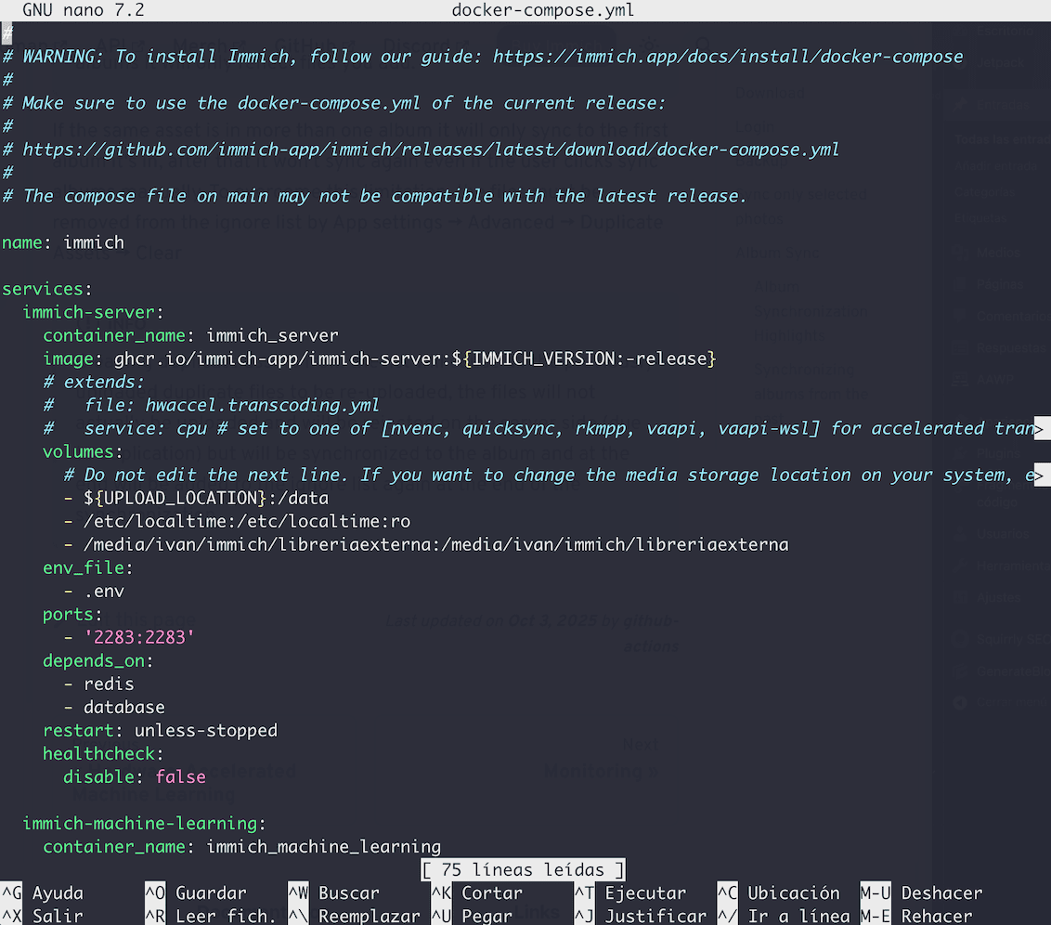Click the ^/ Ir a línea shortcut
Image resolution: width=1051 pixels, height=925 pixels.
(x=785, y=916)
